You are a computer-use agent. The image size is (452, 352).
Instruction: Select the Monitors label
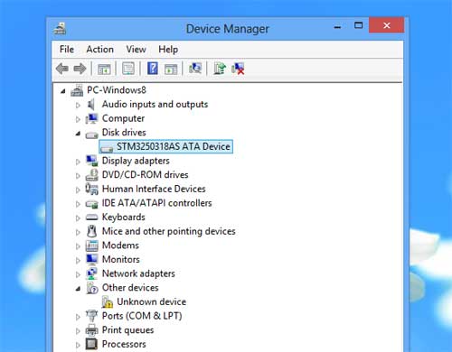click(x=121, y=259)
